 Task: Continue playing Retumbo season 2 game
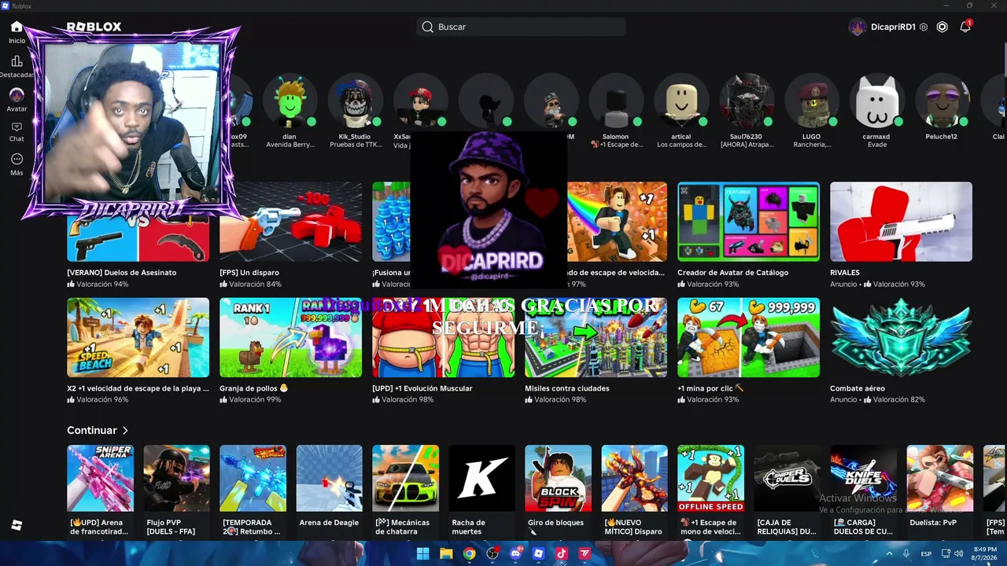(253, 491)
